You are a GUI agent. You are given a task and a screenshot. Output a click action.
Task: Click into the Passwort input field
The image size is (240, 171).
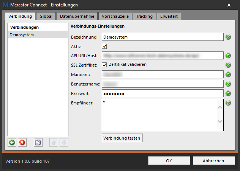pyautogui.click(x=163, y=93)
